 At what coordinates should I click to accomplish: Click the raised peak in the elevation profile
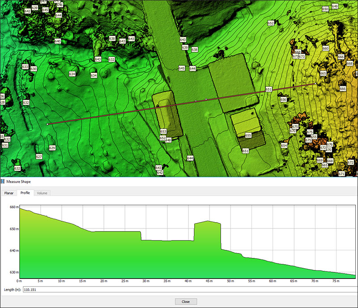208,221
